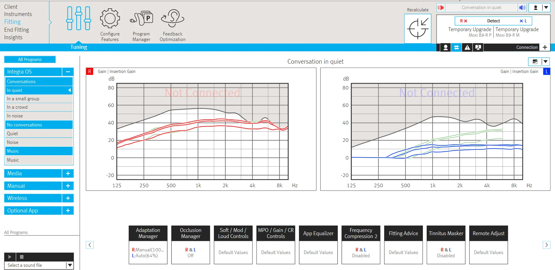Mute left hearing aid speaker icon
555x270 pixels.
pos(522,8)
